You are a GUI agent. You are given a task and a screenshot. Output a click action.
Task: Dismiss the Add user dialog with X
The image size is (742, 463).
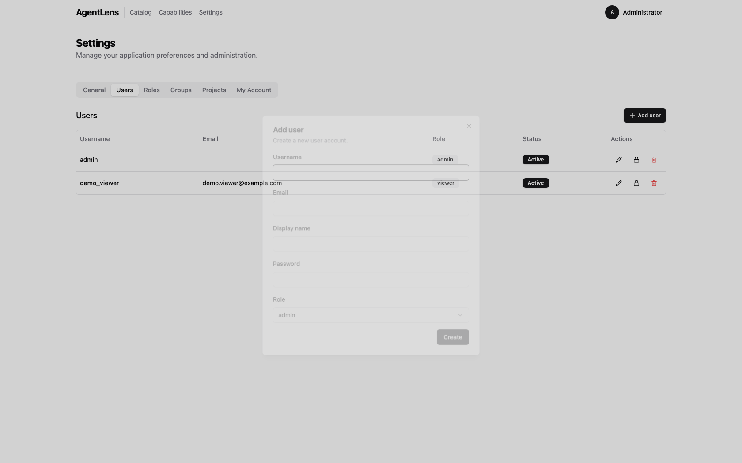pos(469,126)
